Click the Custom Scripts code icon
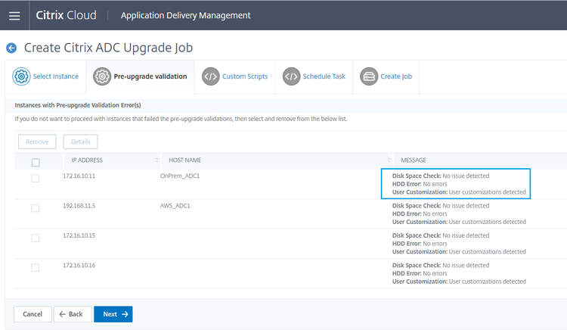567x330 pixels. click(210, 76)
